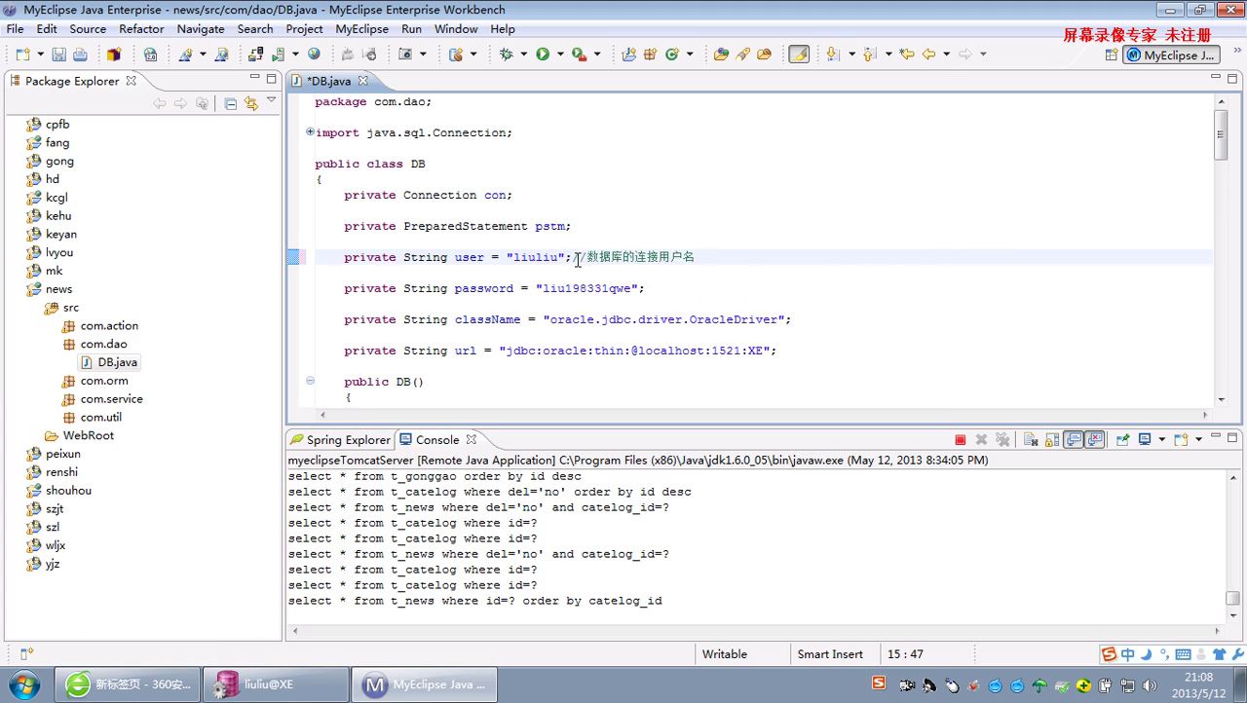Open Package Explorer view menu triangle
This screenshot has width=1247, height=703.
point(272,100)
